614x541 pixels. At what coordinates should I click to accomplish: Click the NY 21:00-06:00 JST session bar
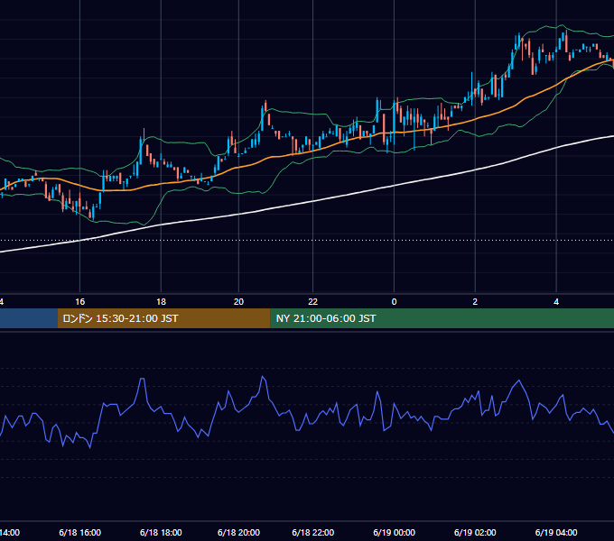[442, 318]
